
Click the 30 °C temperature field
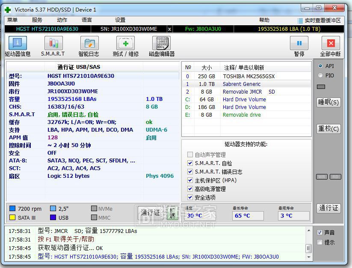click(201, 216)
